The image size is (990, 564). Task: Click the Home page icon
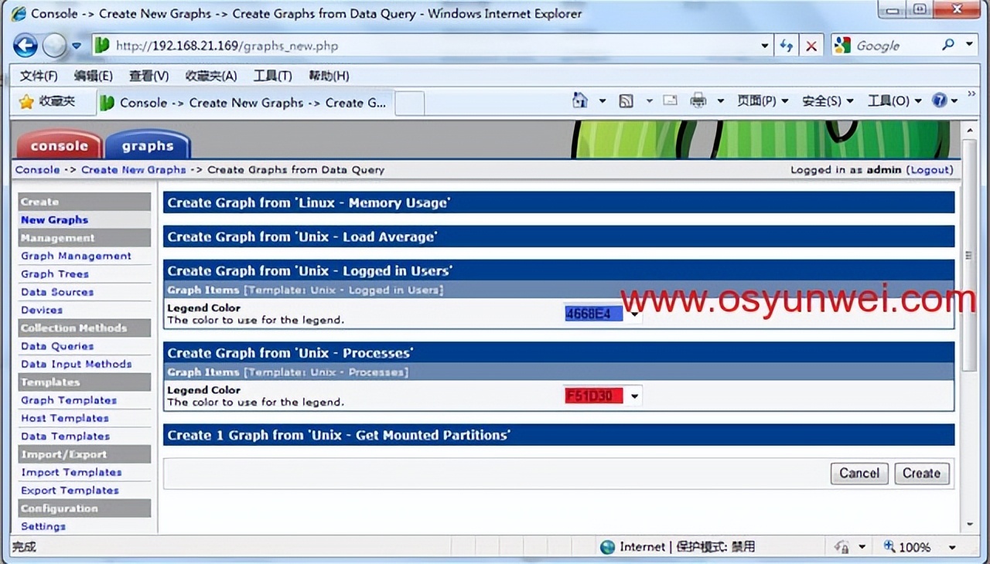[580, 100]
